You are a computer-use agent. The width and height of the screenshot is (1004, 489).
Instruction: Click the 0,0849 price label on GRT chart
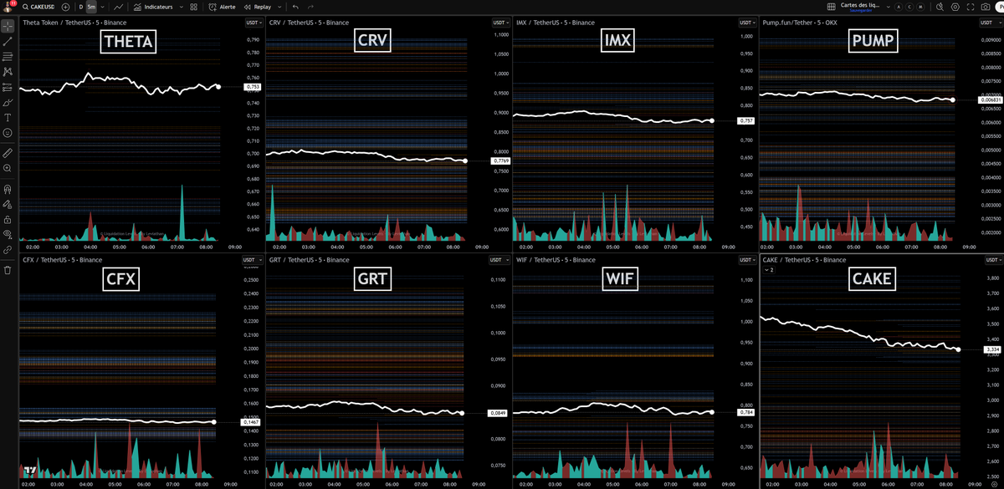click(x=498, y=413)
